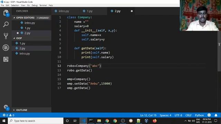Close unsaved 2.py via its dot indicator

132,11
